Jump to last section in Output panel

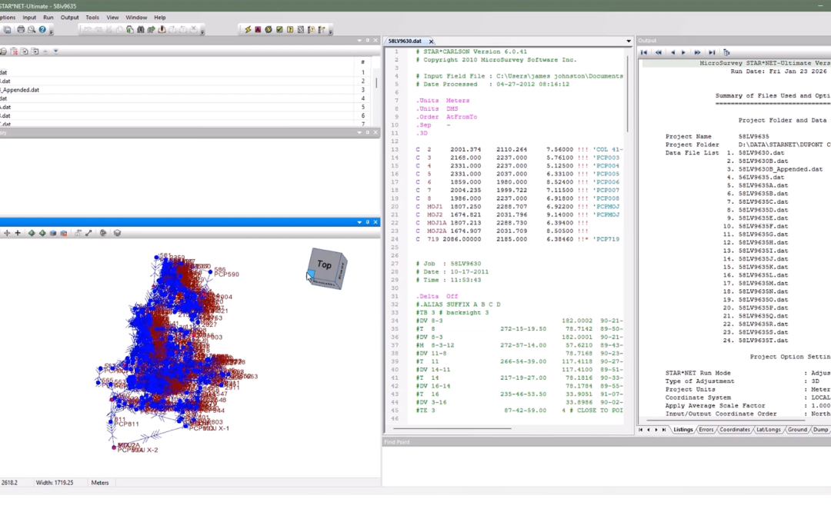[x=712, y=52]
